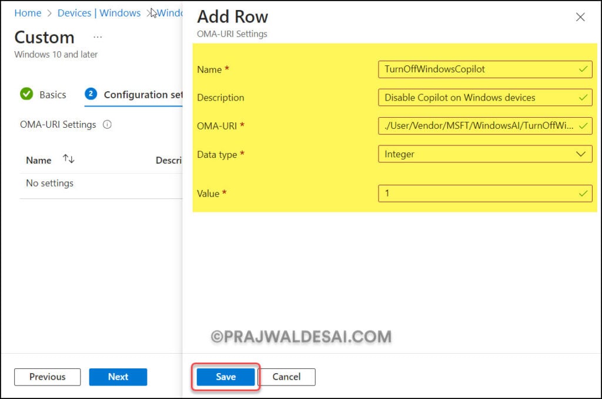The height and width of the screenshot is (399, 602).
Task: Save the OMA-URI row
Action: click(226, 377)
